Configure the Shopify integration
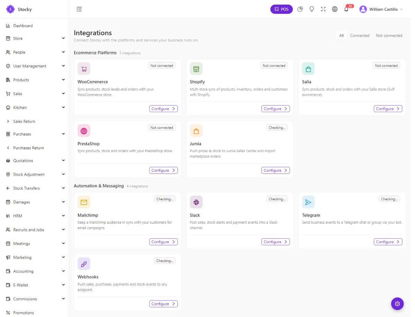Image resolution: width=415 pixels, height=317 pixels. point(276,109)
